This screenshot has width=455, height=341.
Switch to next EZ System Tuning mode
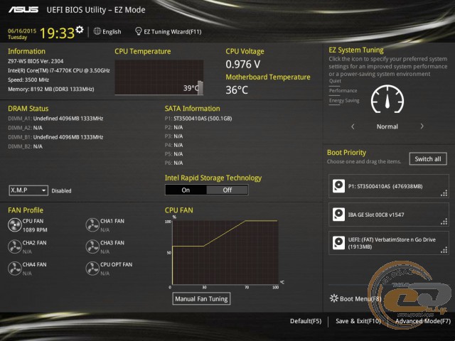pos(422,126)
